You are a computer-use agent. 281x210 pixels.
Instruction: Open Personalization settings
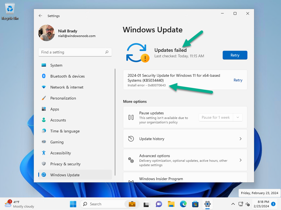(x=75, y=98)
